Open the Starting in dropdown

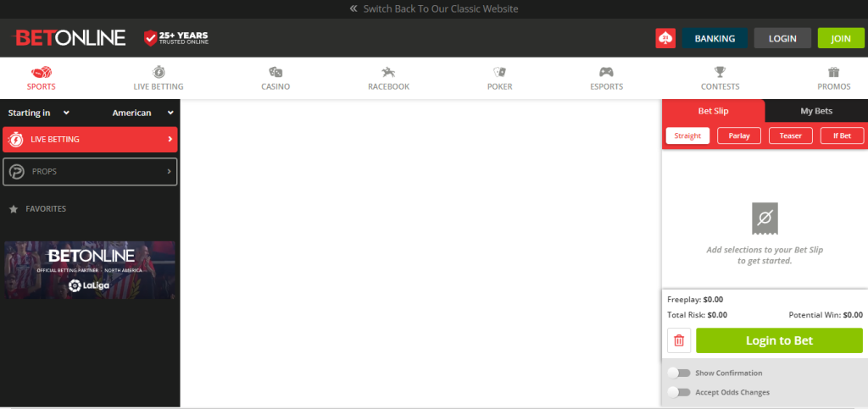pyautogui.click(x=39, y=113)
